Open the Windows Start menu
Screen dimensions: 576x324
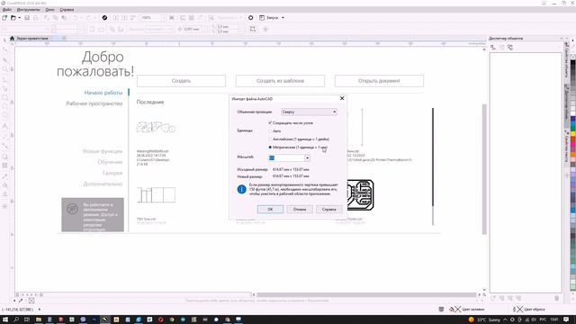5,319
